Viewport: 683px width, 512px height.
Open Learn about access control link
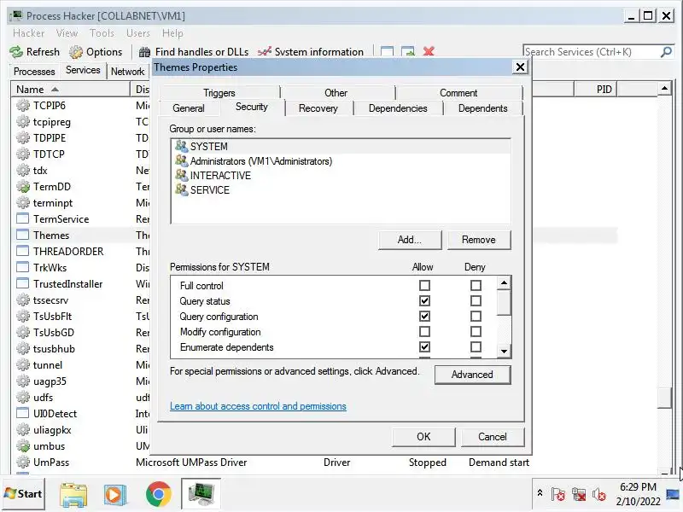(x=258, y=406)
